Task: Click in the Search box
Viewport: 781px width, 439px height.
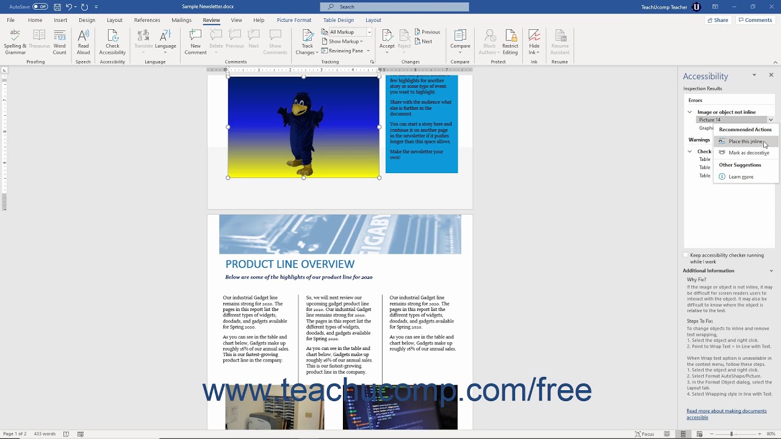Action: pyautogui.click(x=395, y=7)
